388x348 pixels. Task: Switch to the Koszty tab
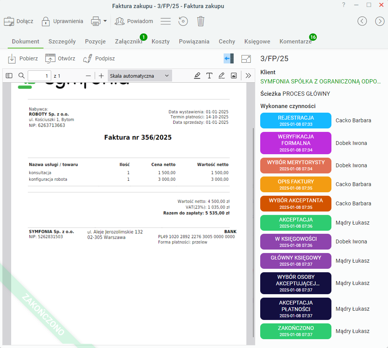tap(161, 42)
